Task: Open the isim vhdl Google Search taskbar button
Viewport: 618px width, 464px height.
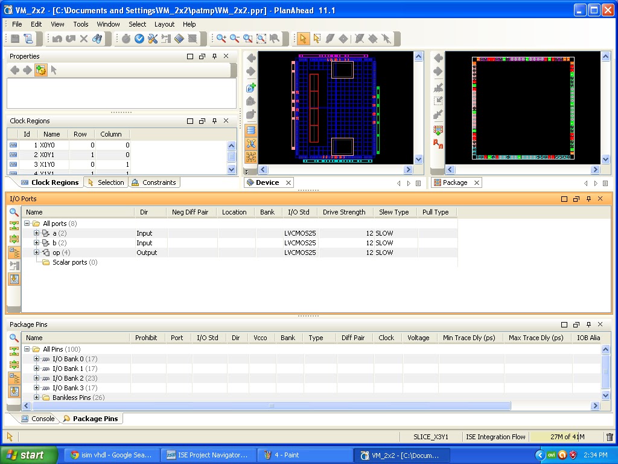Action: [x=112, y=455]
